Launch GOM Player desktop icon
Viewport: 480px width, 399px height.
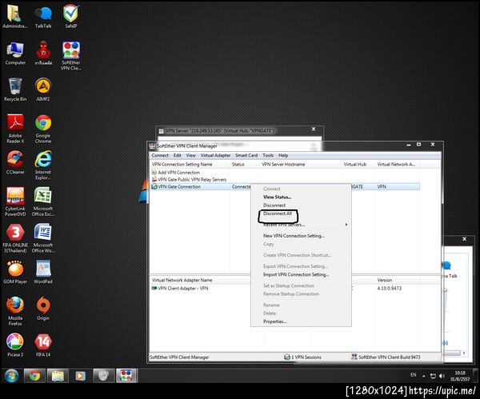coord(15,272)
